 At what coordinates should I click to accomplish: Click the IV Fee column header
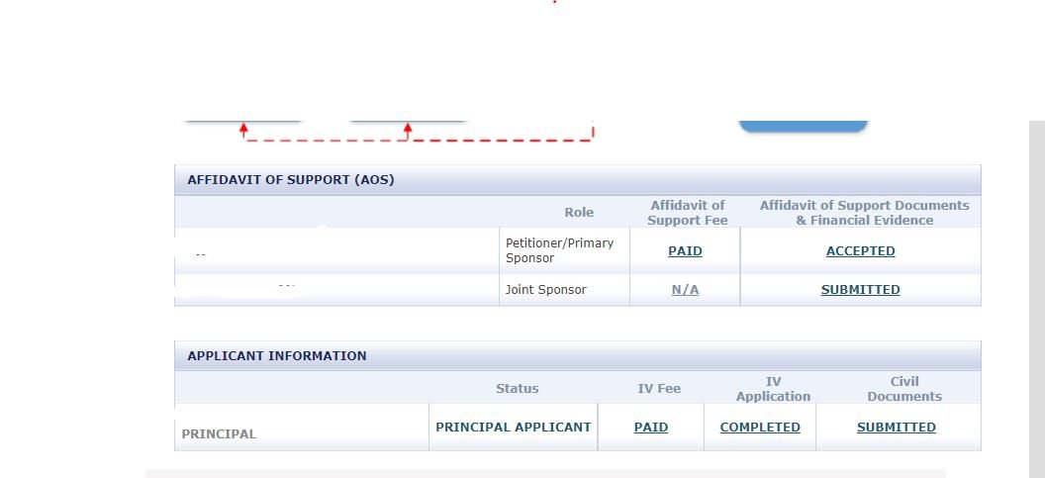(659, 389)
